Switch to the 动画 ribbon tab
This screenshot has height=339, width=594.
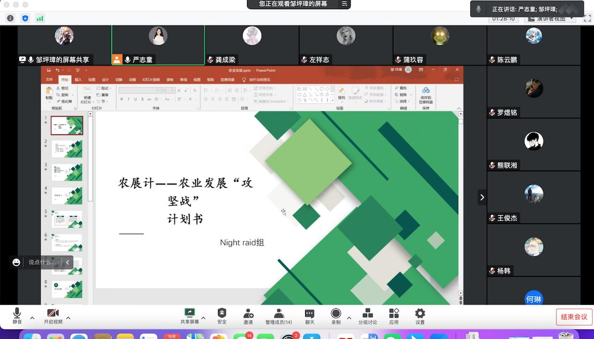coord(132,80)
